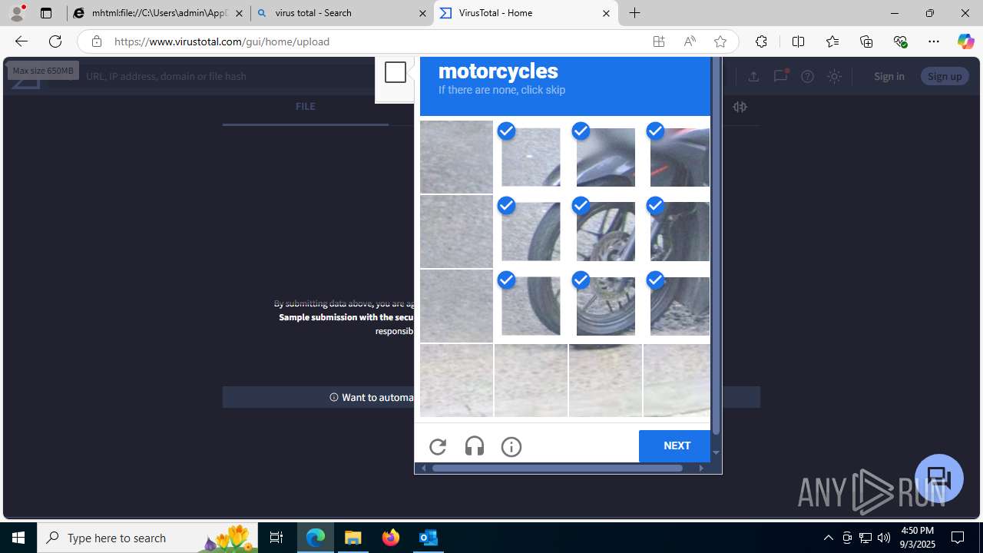Image resolution: width=983 pixels, height=553 pixels.
Task: Open a new browser tab
Action: 635,13
